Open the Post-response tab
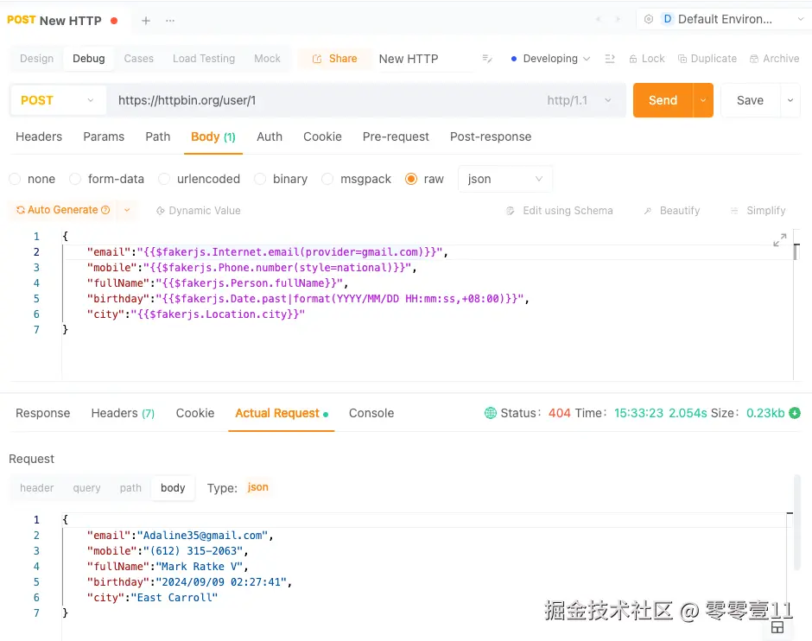 [491, 136]
